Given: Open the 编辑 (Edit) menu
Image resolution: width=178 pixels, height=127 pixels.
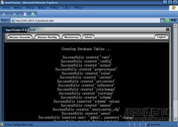Looking at the screenshot, I should (18, 8).
